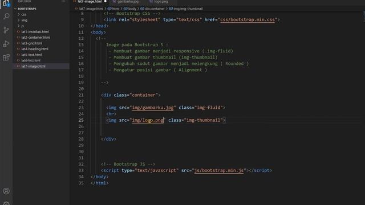This screenshot has height=205, width=365.
Task: Expand the js folder
Action: click(22, 26)
